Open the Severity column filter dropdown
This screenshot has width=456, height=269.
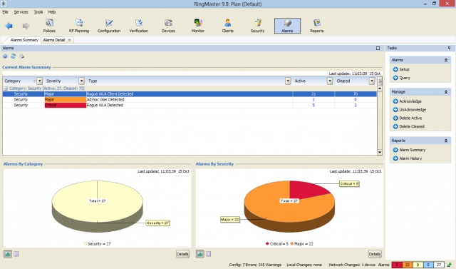(x=81, y=81)
